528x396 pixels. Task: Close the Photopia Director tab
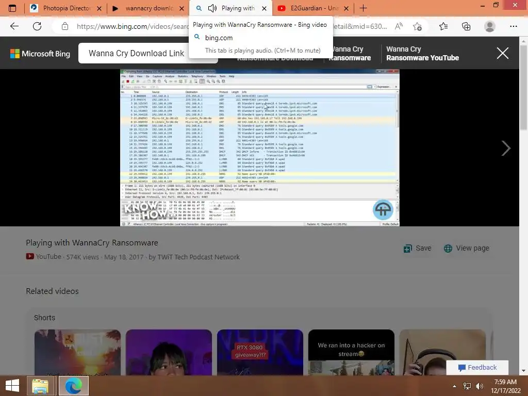click(99, 8)
